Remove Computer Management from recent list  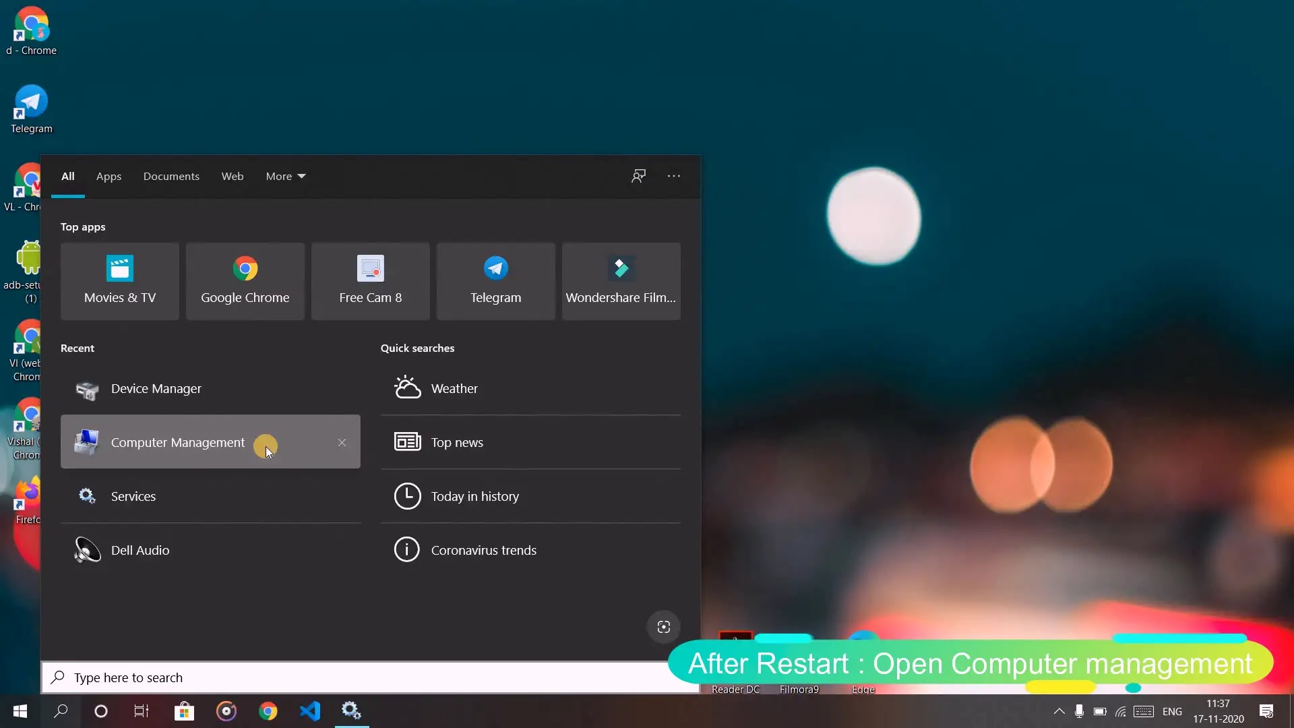(342, 442)
